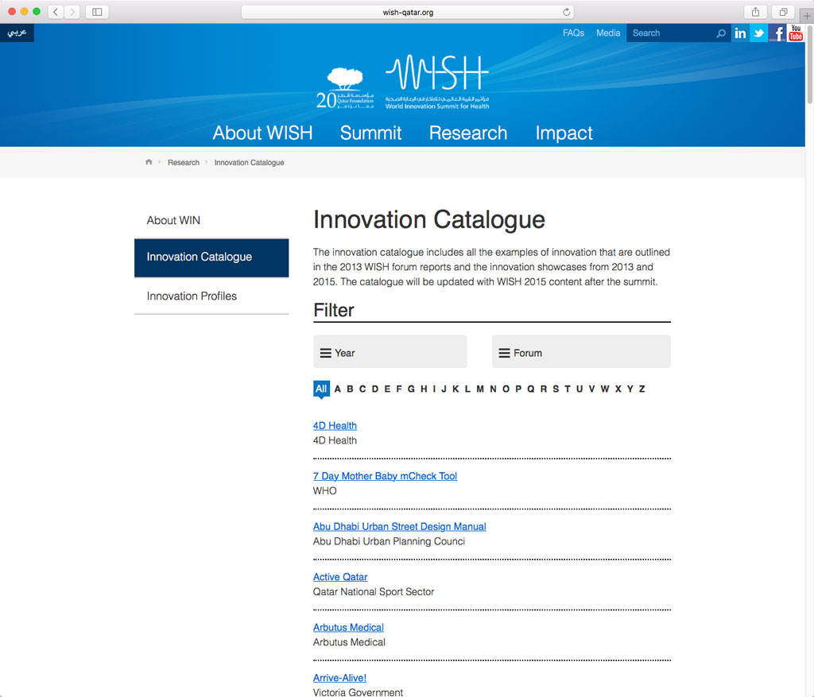Filter catalogue by letter W

pos(605,389)
